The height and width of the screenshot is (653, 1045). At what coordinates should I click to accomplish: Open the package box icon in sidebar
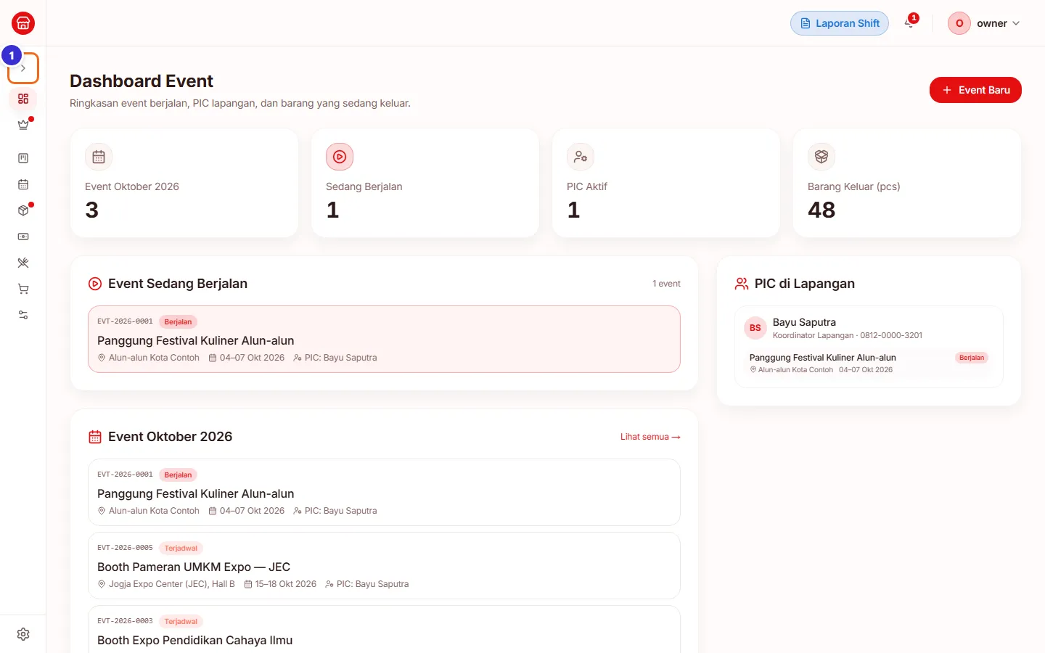click(23, 210)
